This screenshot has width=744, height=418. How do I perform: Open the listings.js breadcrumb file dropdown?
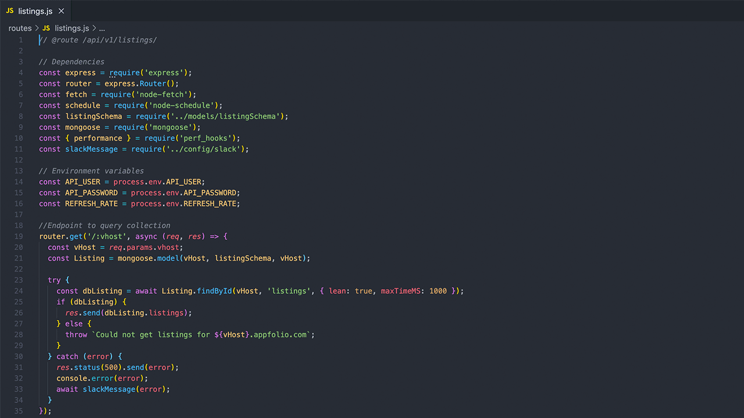point(72,28)
